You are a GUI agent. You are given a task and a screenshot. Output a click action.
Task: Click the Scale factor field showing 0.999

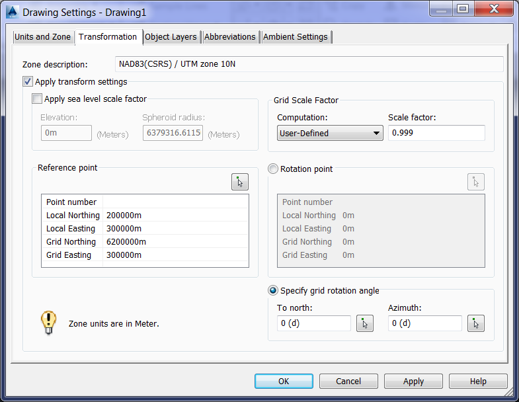coord(436,133)
